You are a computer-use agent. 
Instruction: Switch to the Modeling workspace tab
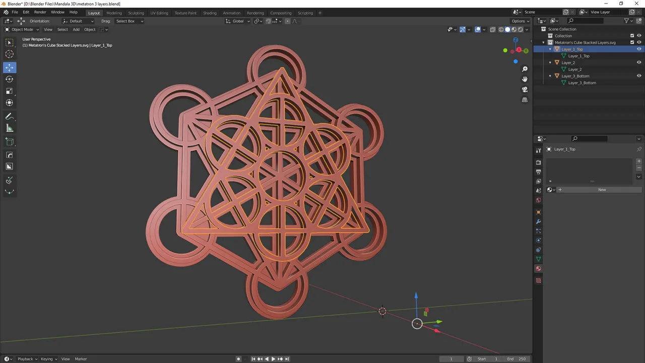(114, 13)
